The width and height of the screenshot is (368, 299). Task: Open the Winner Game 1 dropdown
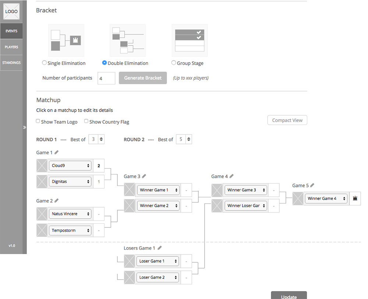[x=158, y=190]
